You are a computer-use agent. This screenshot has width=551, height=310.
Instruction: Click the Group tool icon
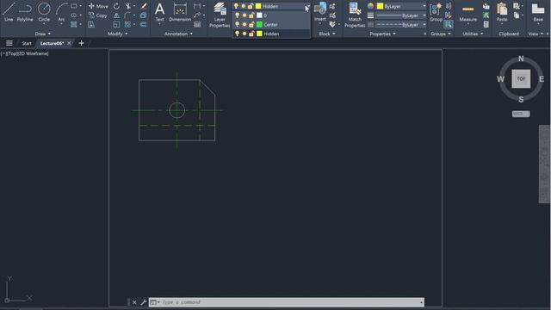436,12
